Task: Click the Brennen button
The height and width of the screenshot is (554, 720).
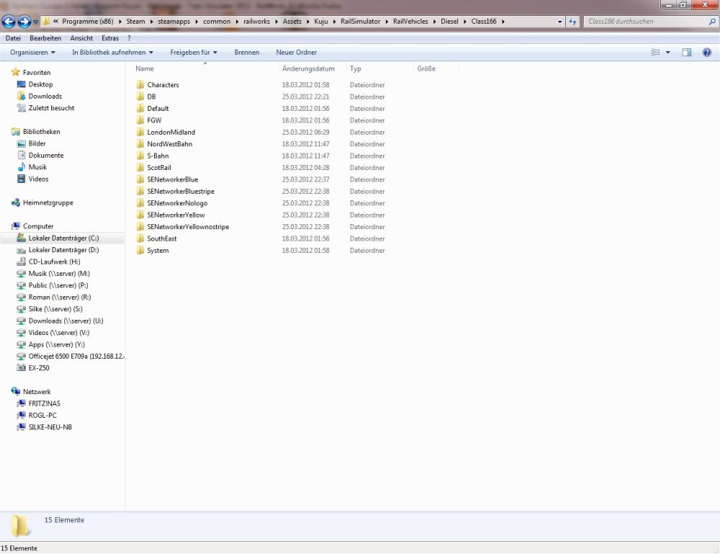Action: tap(246, 53)
